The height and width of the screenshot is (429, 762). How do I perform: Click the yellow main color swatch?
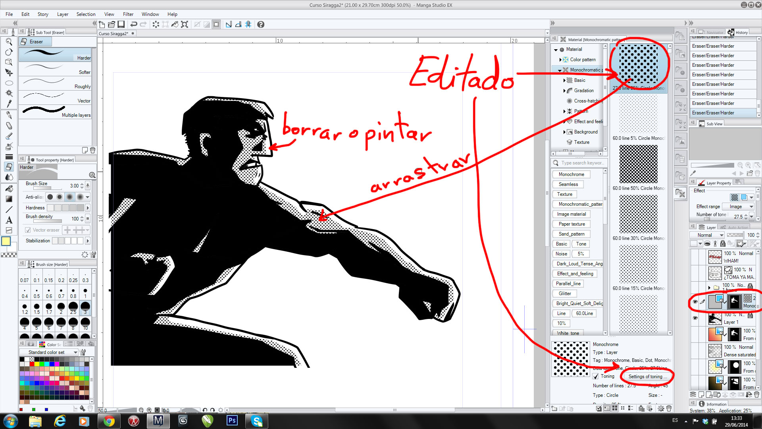[x=6, y=241]
